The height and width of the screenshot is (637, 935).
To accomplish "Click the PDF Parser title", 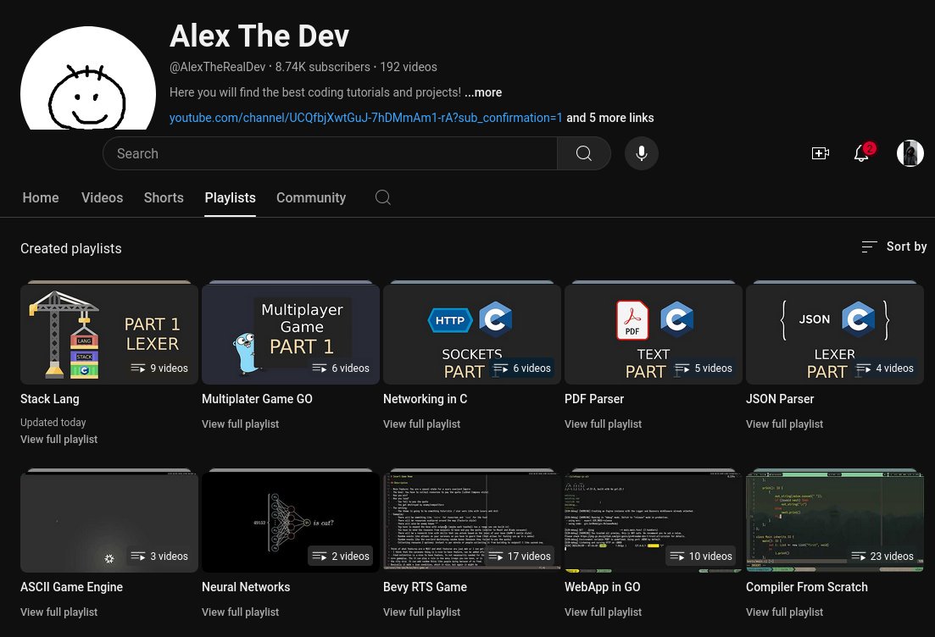I will (x=594, y=399).
